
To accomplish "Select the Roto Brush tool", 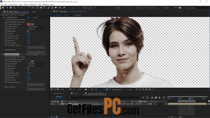I will click(x=60, y=8).
